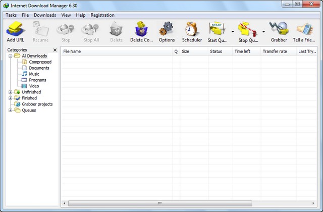Select the All Downloads folder

(34, 56)
